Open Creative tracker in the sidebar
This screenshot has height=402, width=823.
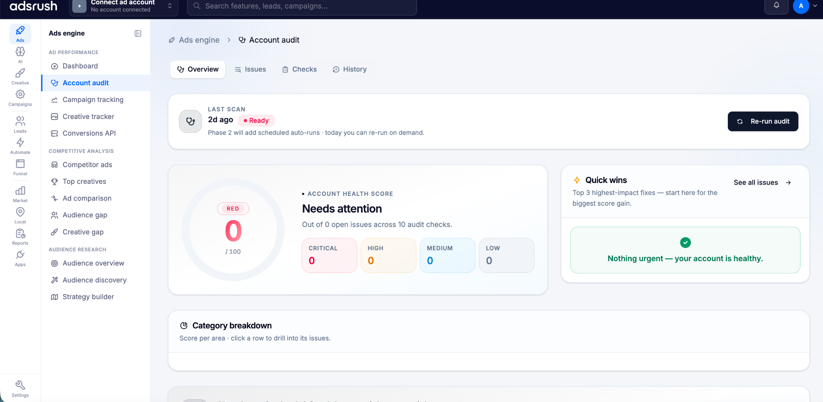point(96,117)
